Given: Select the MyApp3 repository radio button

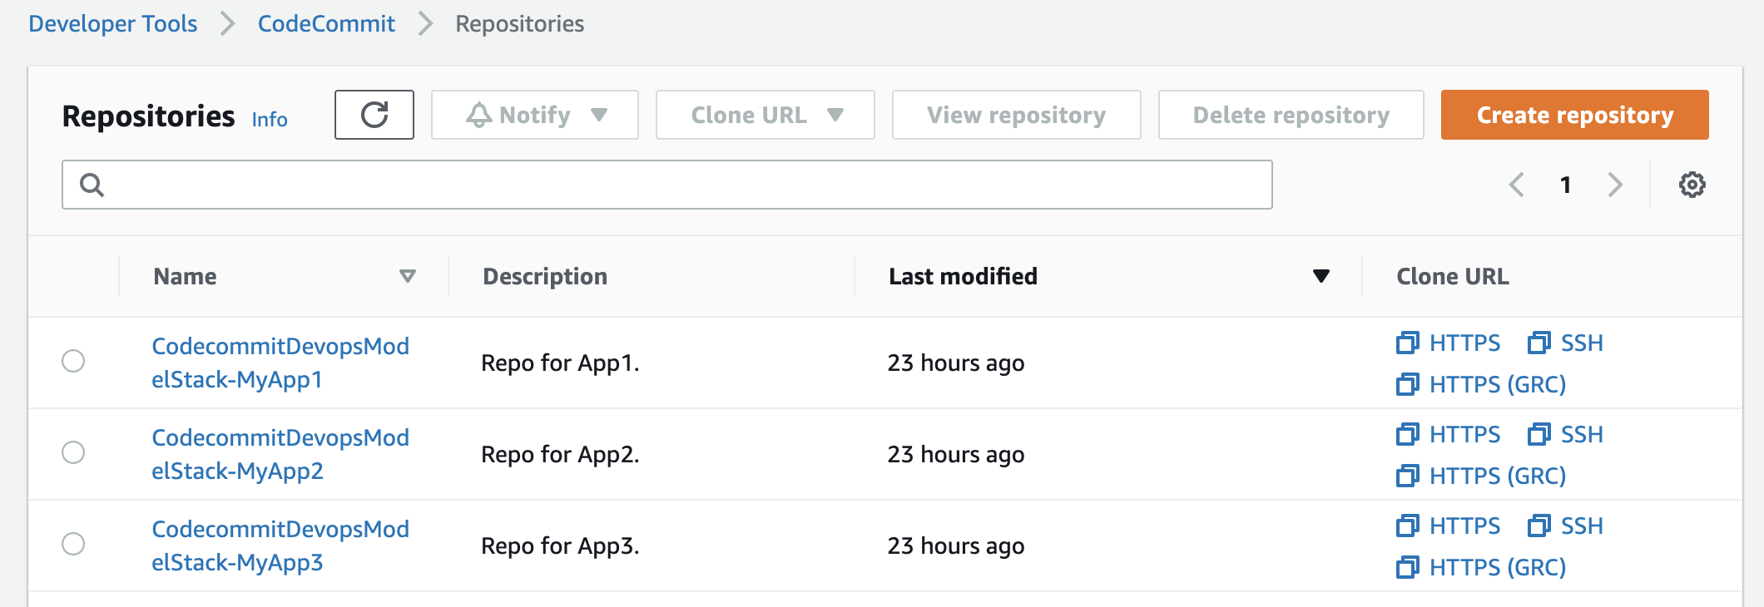Looking at the screenshot, I should pos(73,544).
